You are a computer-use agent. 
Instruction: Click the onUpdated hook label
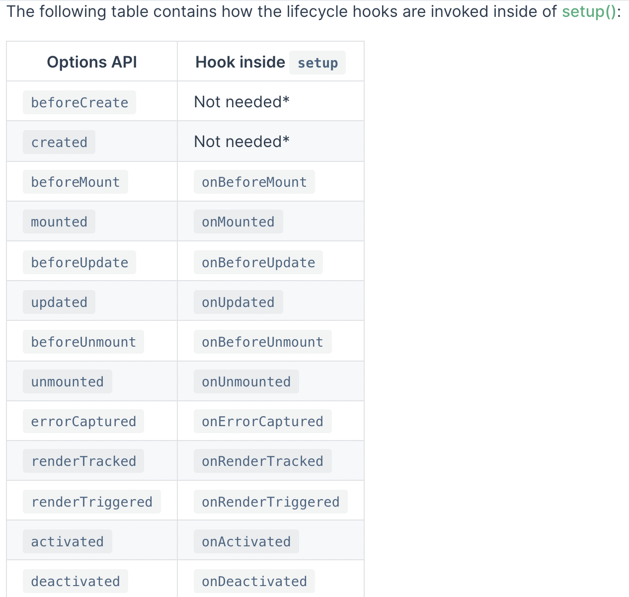pyautogui.click(x=238, y=302)
